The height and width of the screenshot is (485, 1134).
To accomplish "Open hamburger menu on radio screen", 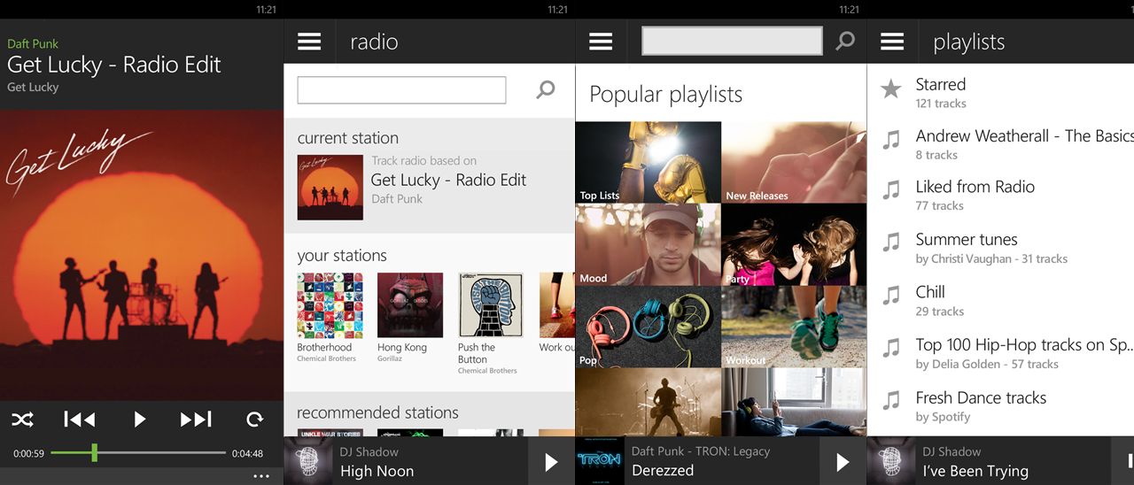I will coord(309,42).
